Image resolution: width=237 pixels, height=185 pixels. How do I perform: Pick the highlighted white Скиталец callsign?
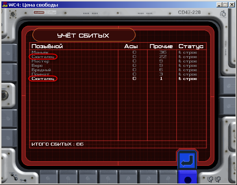(43, 78)
